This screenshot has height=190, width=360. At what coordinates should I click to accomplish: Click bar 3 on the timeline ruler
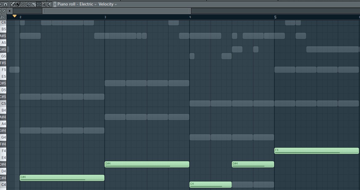tap(105, 17)
